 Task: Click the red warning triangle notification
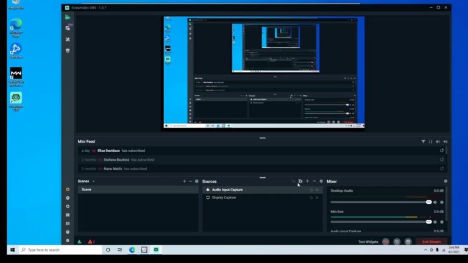pos(91,242)
